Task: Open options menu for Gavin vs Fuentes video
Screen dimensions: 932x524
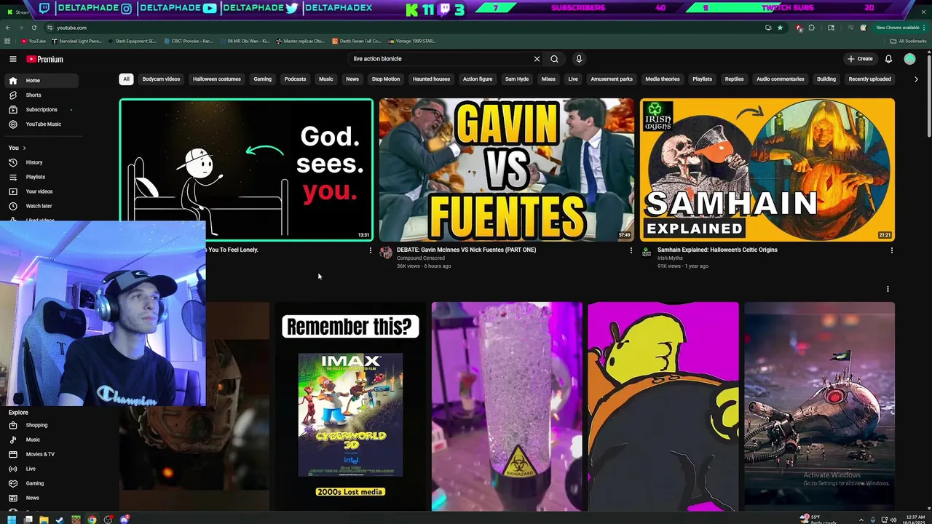Action: [631, 250]
